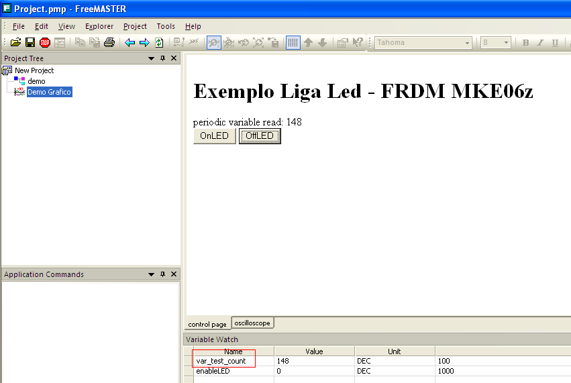
Task: Close the Project Tree panel
Action: [x=174, y=58]
